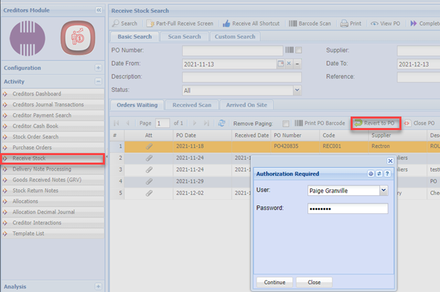Click the purple creditors module icon
440x292 pixels.
(x=28, y=37)
